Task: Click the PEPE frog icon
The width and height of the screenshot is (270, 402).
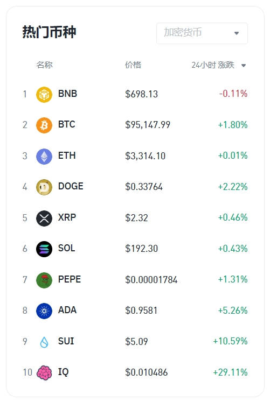Action: click(44, 280)
